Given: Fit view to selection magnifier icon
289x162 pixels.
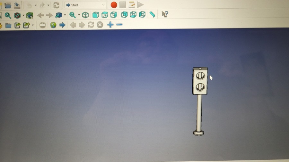Looking at the screenshot, I should tap(8, 16).
